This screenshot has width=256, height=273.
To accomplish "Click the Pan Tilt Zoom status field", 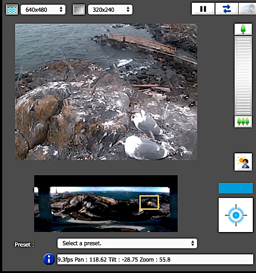I will 155,259.
